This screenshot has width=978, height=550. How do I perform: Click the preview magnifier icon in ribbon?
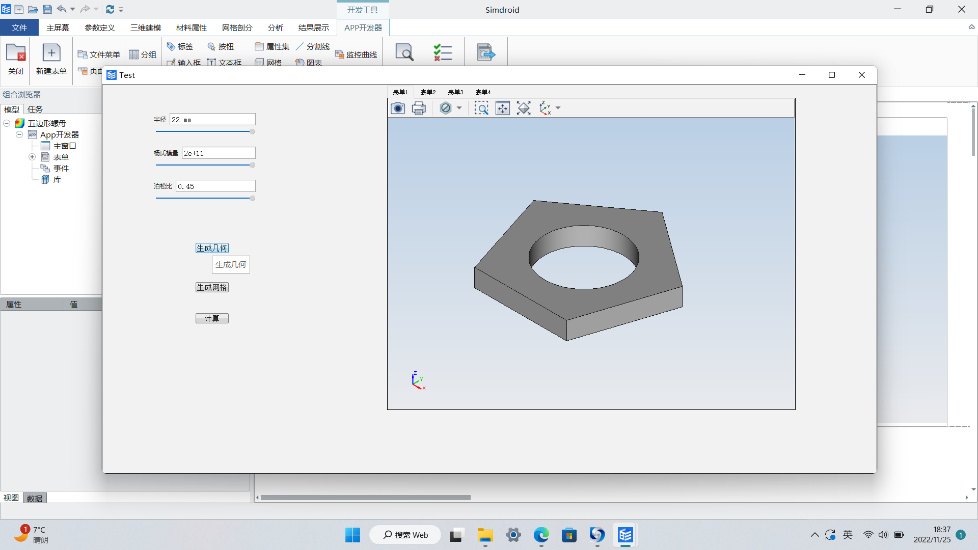pyautogui.click(x=404, y=52)
